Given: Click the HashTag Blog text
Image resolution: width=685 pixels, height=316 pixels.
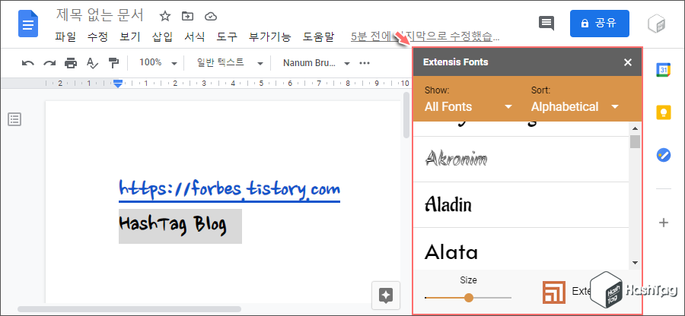Looking at the screenshot, I should 173,226.
